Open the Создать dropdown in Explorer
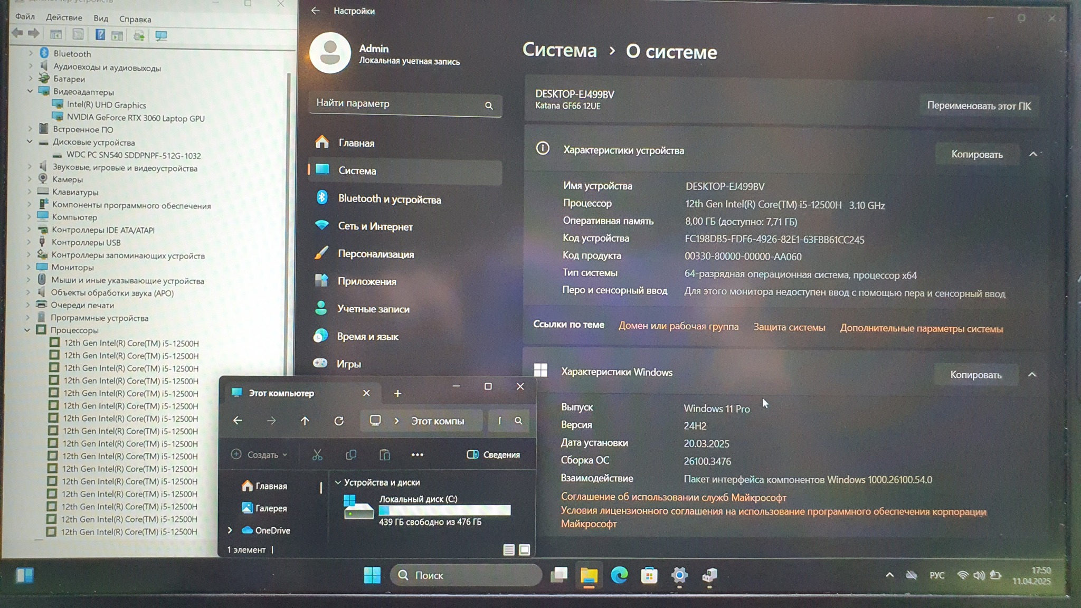This screenshot has height=608, width=1081. [260, 454]
